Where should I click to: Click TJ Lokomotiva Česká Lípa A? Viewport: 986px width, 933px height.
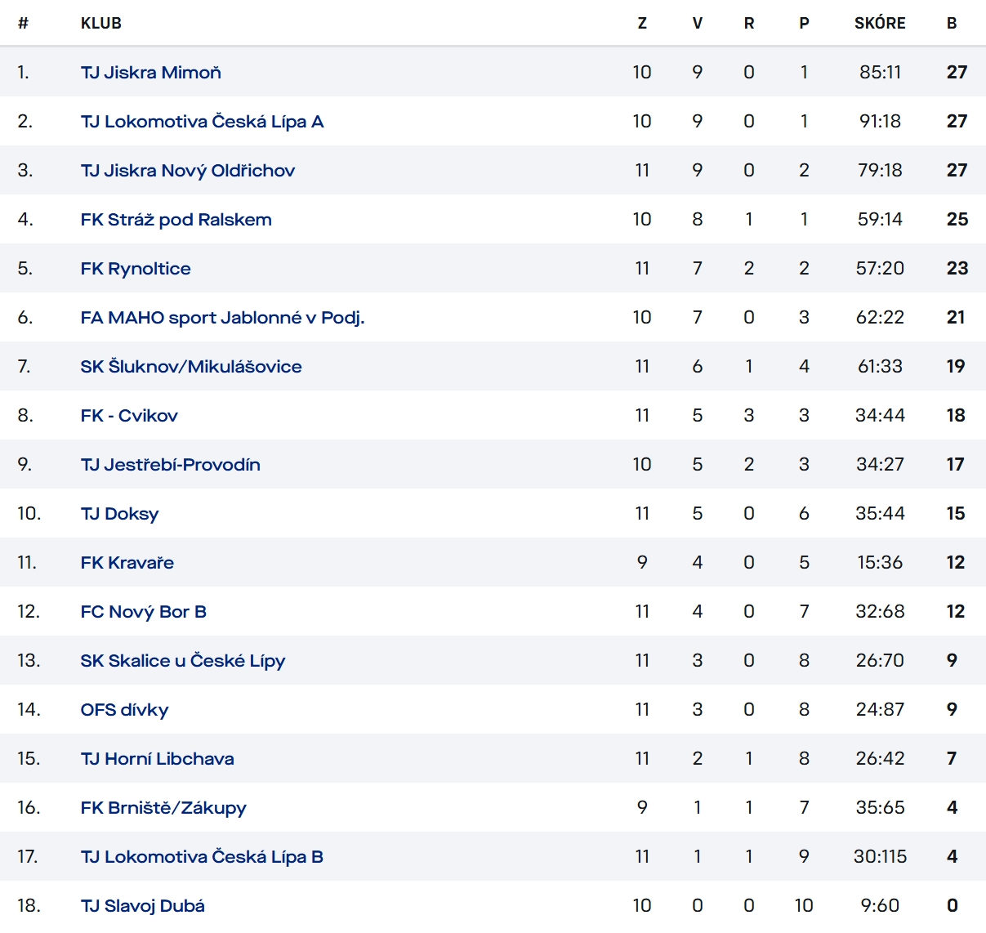pos(202,122)
